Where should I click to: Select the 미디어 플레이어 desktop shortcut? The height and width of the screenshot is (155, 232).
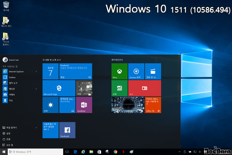[x=6, y=39]
